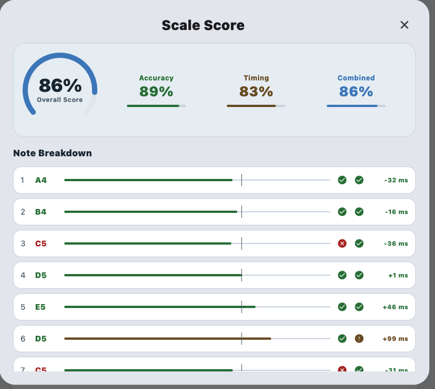Click the timing checkmark icon on row 3 C5
This screenshot has height=389, width=435.
tap(359, 243)
